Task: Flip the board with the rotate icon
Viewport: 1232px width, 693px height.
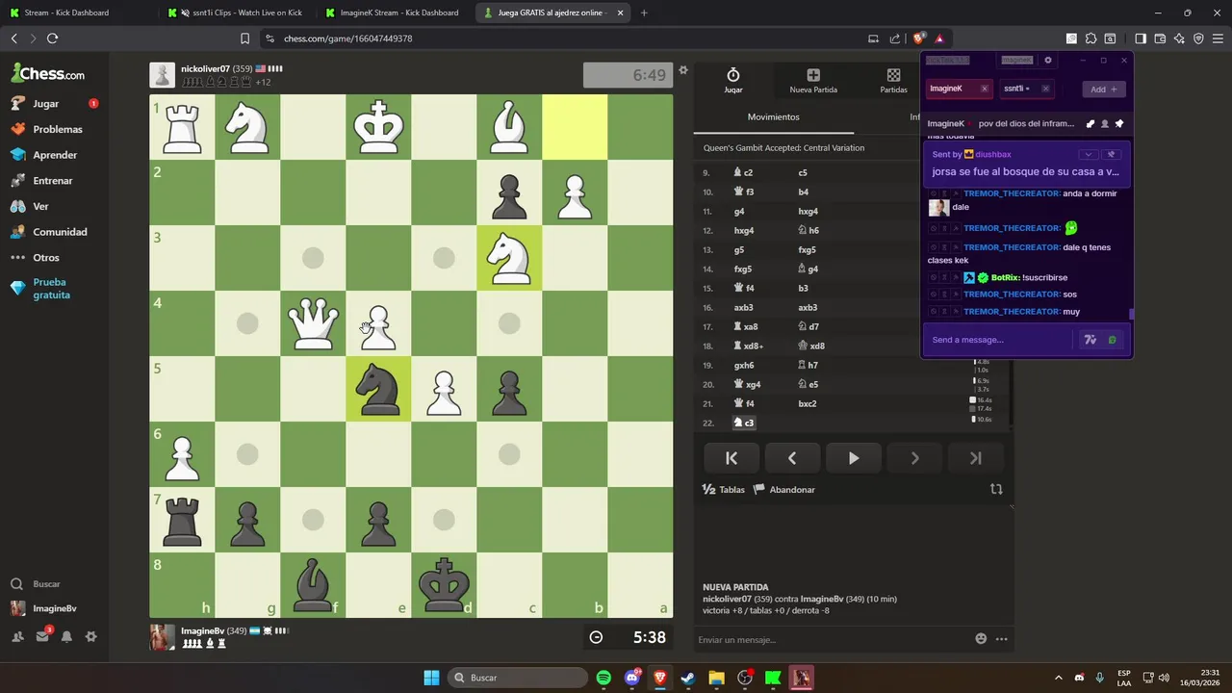Action: click(x=996, y=489)
